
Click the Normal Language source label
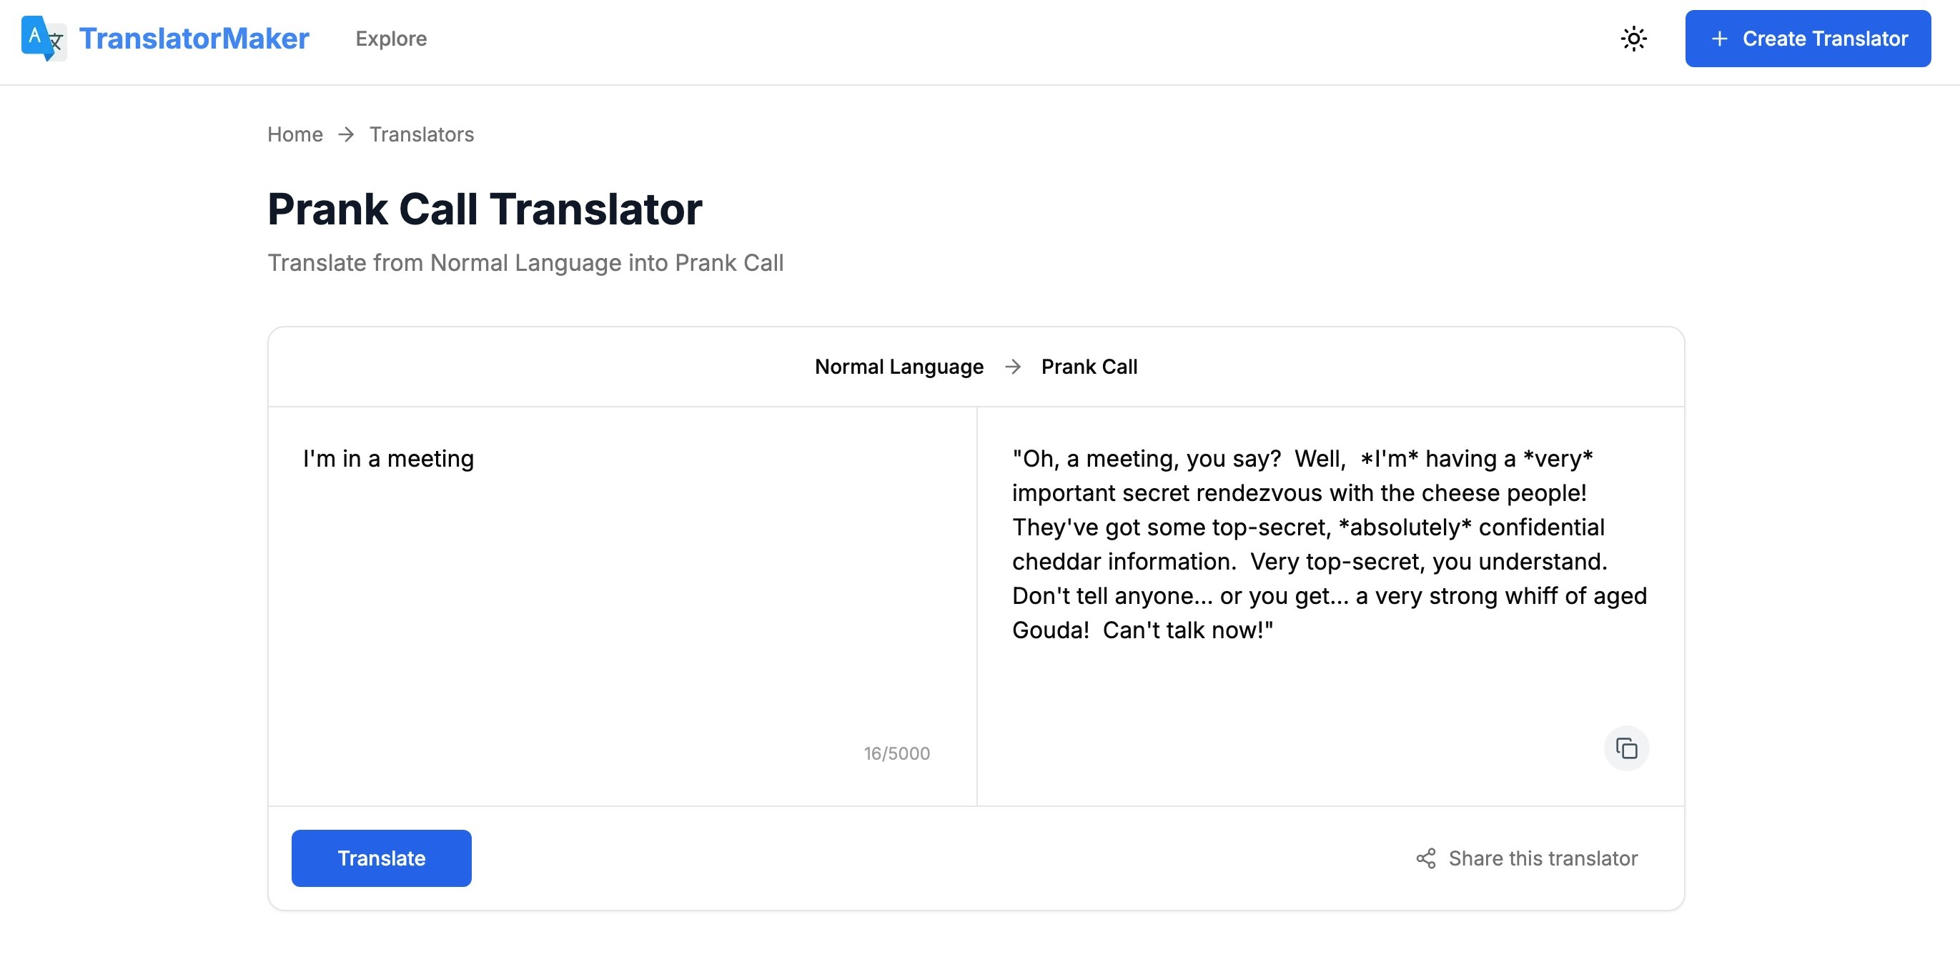tap(899, 367)
